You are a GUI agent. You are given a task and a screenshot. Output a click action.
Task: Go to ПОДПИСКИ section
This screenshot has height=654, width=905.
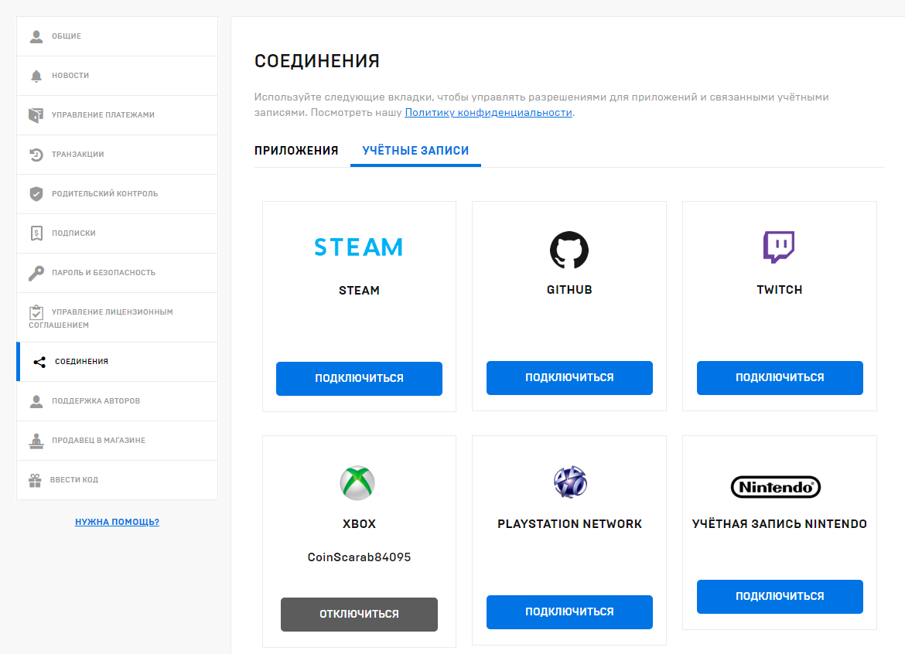click(117, 233)
